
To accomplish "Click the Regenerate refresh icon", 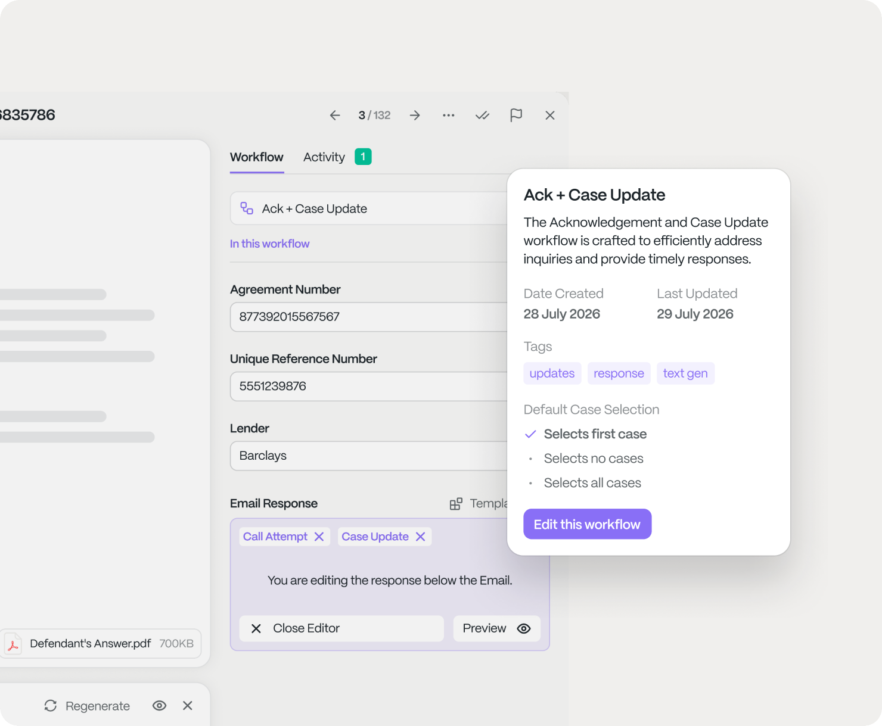I will (x=51, y=706).
